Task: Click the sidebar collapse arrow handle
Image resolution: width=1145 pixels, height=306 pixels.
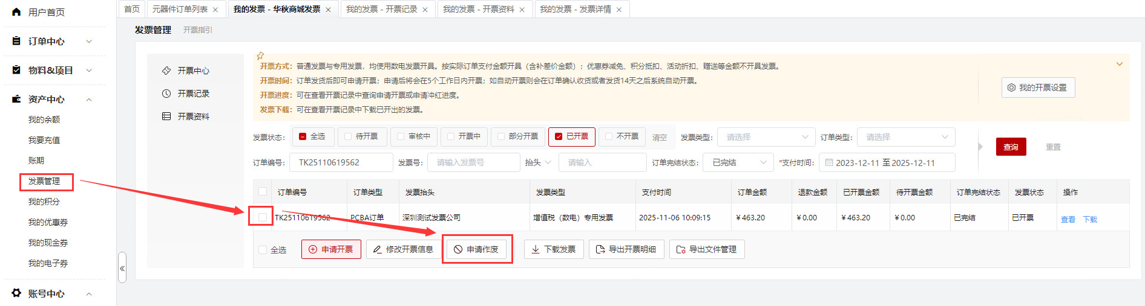Action: pyautogui.click(x=122, y=268)
